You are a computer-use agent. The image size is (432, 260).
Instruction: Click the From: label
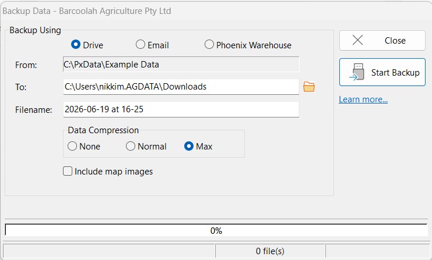(26, 65)
